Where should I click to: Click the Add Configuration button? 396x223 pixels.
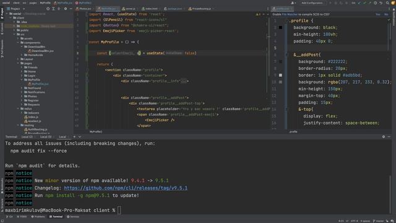point(312,2)
